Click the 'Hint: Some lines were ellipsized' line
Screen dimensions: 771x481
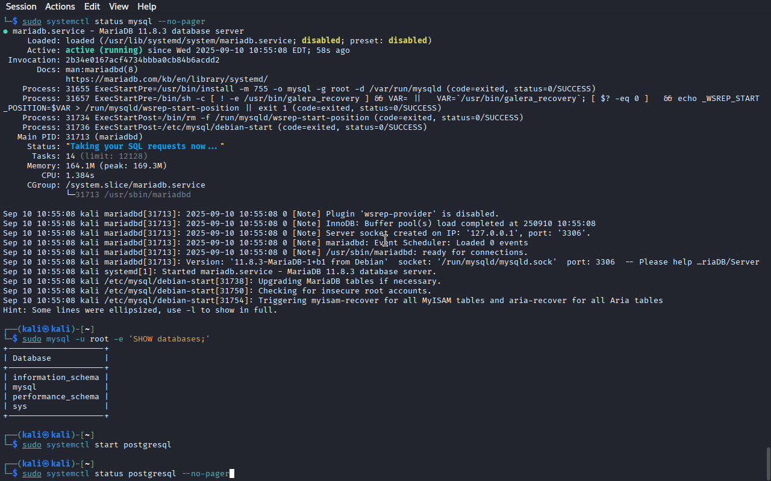[140, 310]
